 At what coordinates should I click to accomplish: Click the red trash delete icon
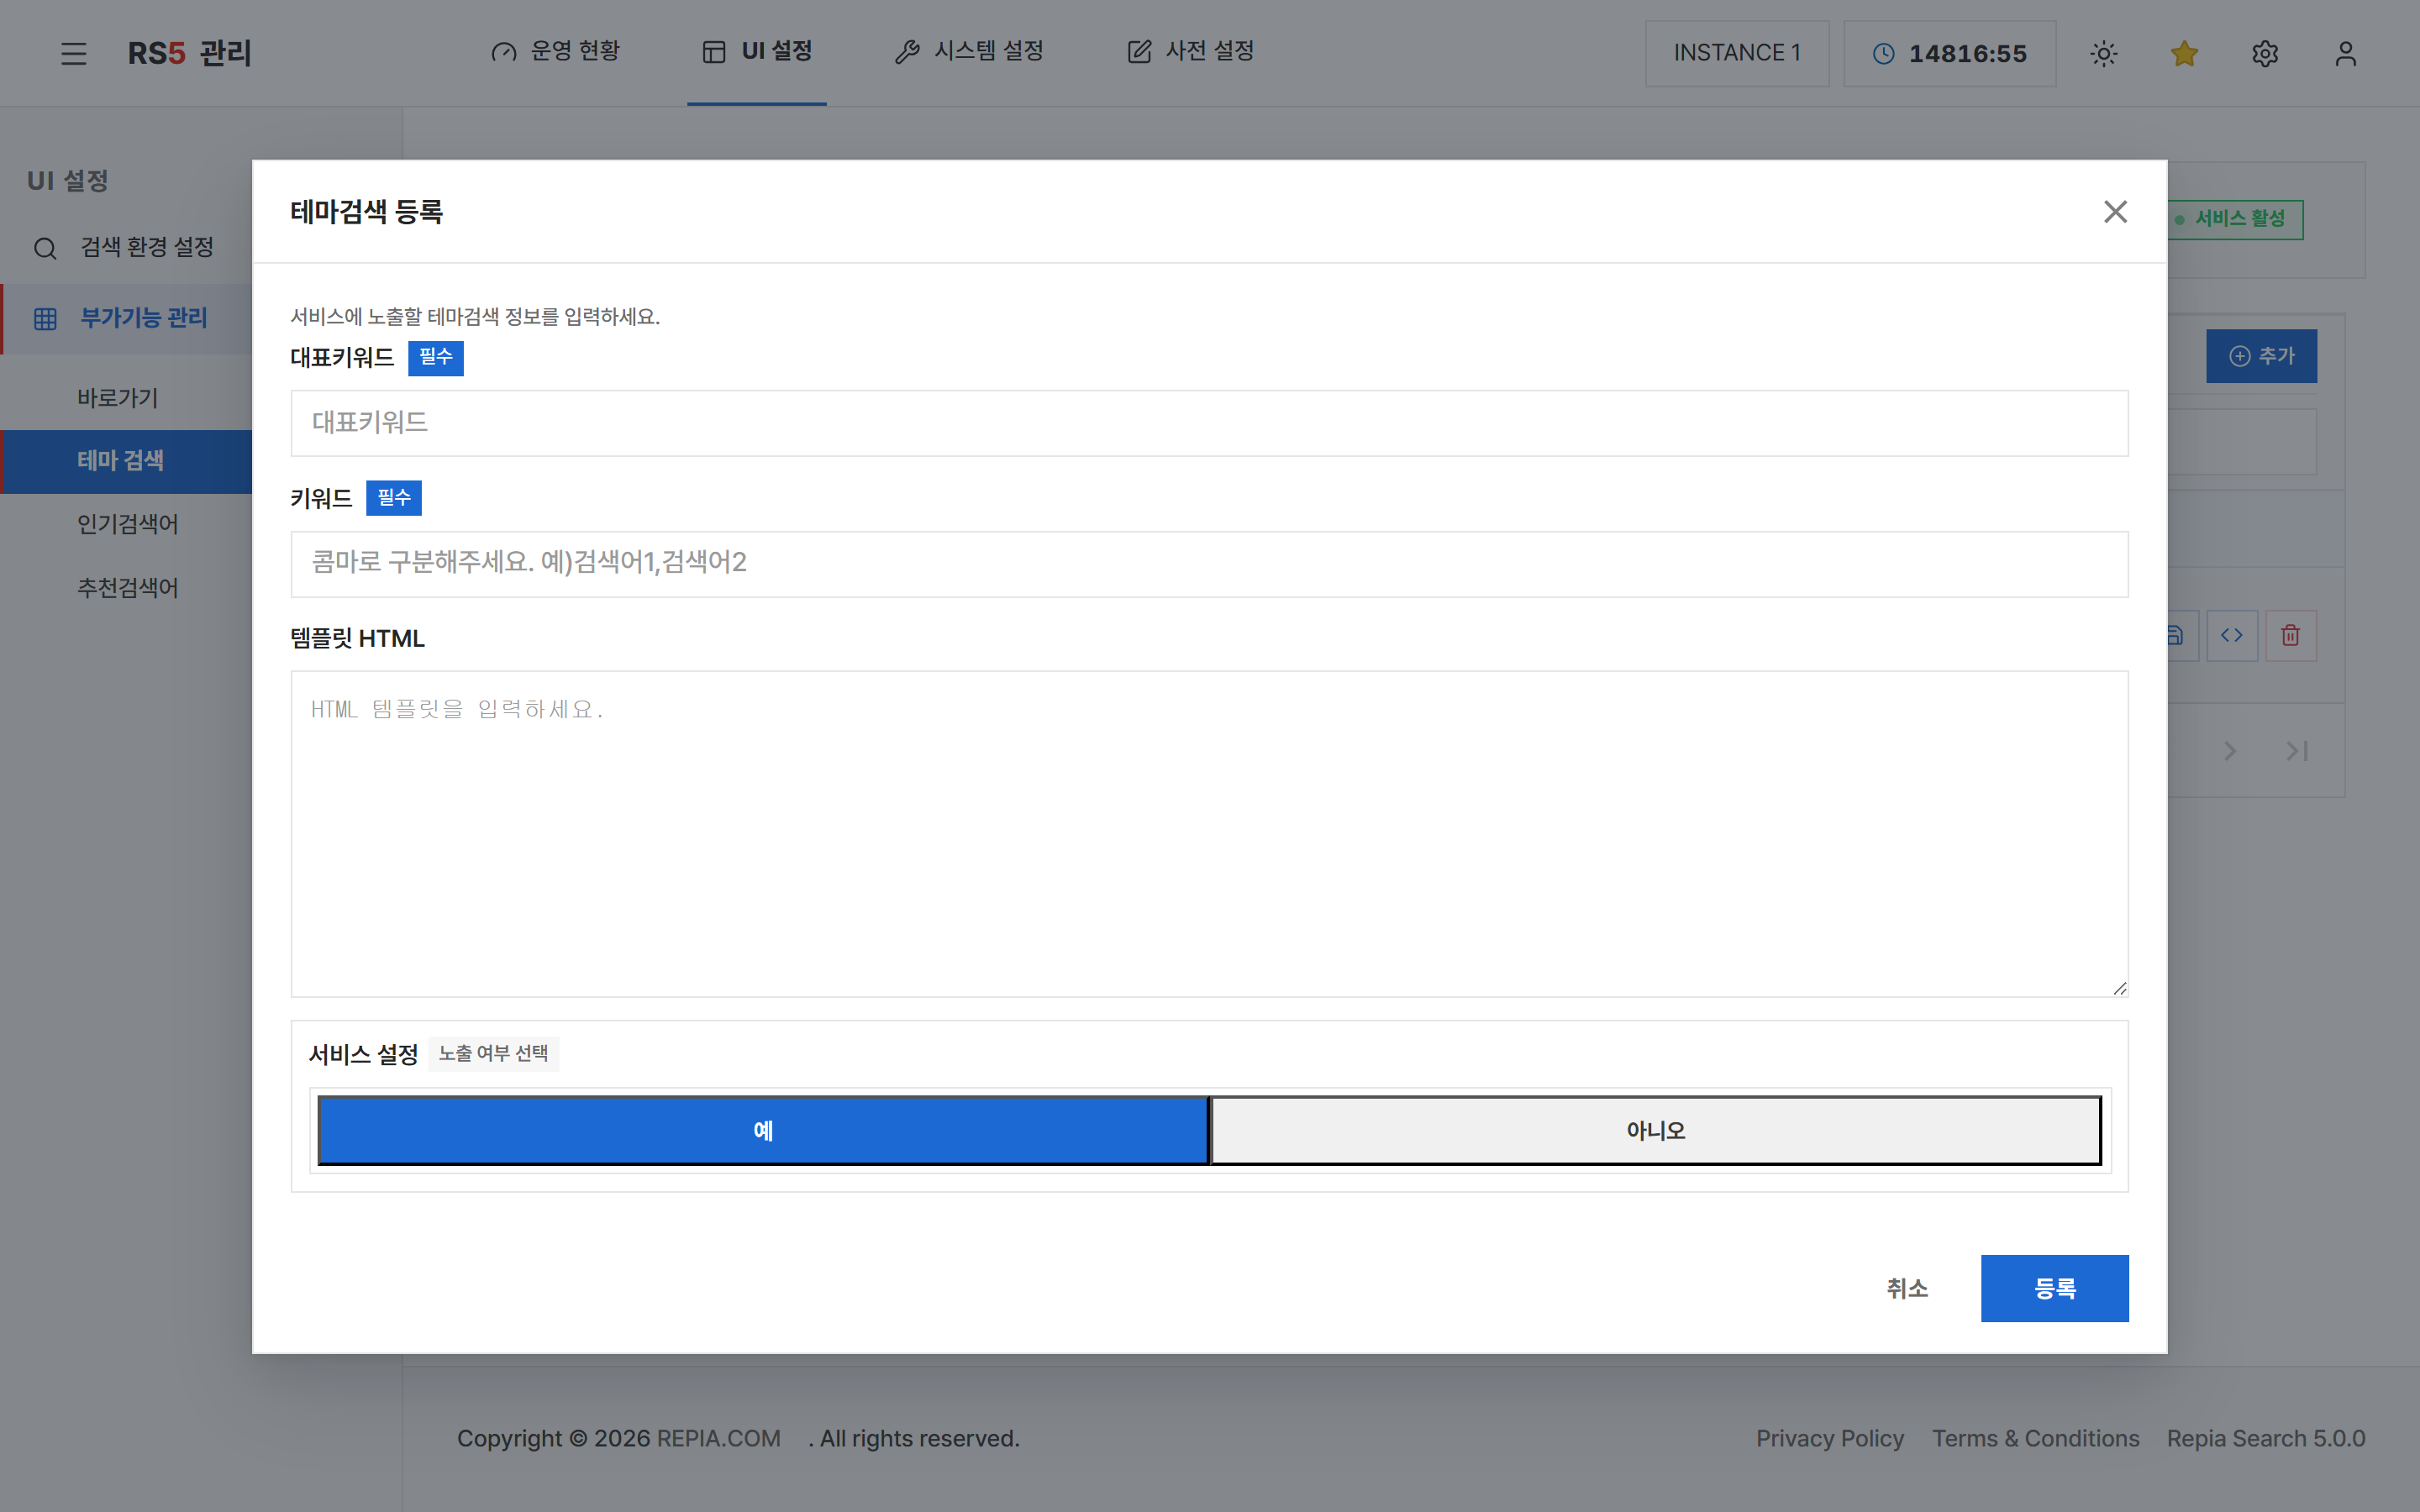[x=2291, y=635]
